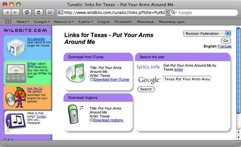Click the Search the web panel header
The width and height of the screenshot is (241, 147).
(x=183, y=57)
